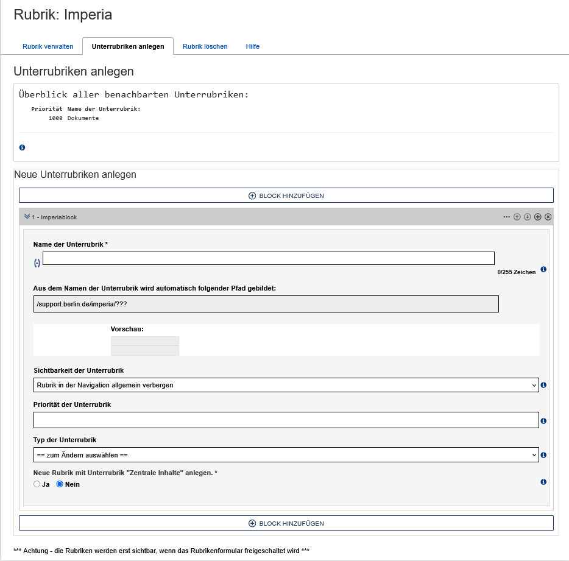Select 'Nein' for Zentrale Inhalte
Screen dimensions: 569x561
[60, 484]
